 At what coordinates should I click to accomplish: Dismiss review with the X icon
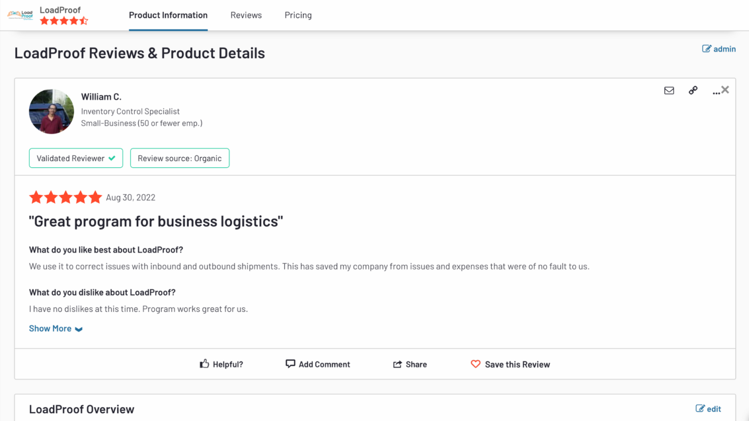[725, 90]
